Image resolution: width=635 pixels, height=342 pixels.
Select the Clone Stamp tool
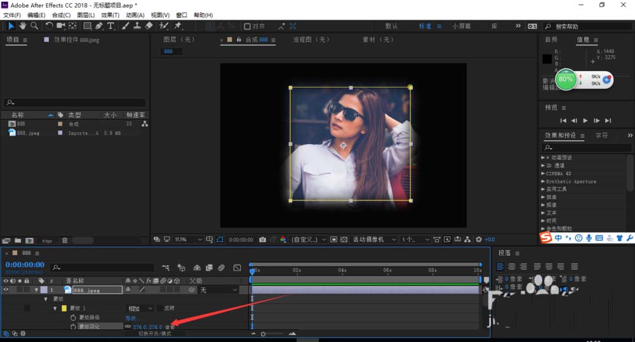(137, 26)
